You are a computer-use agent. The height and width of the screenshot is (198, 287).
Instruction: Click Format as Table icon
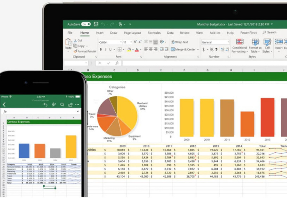pyautogui.click(x=255, y=46)
